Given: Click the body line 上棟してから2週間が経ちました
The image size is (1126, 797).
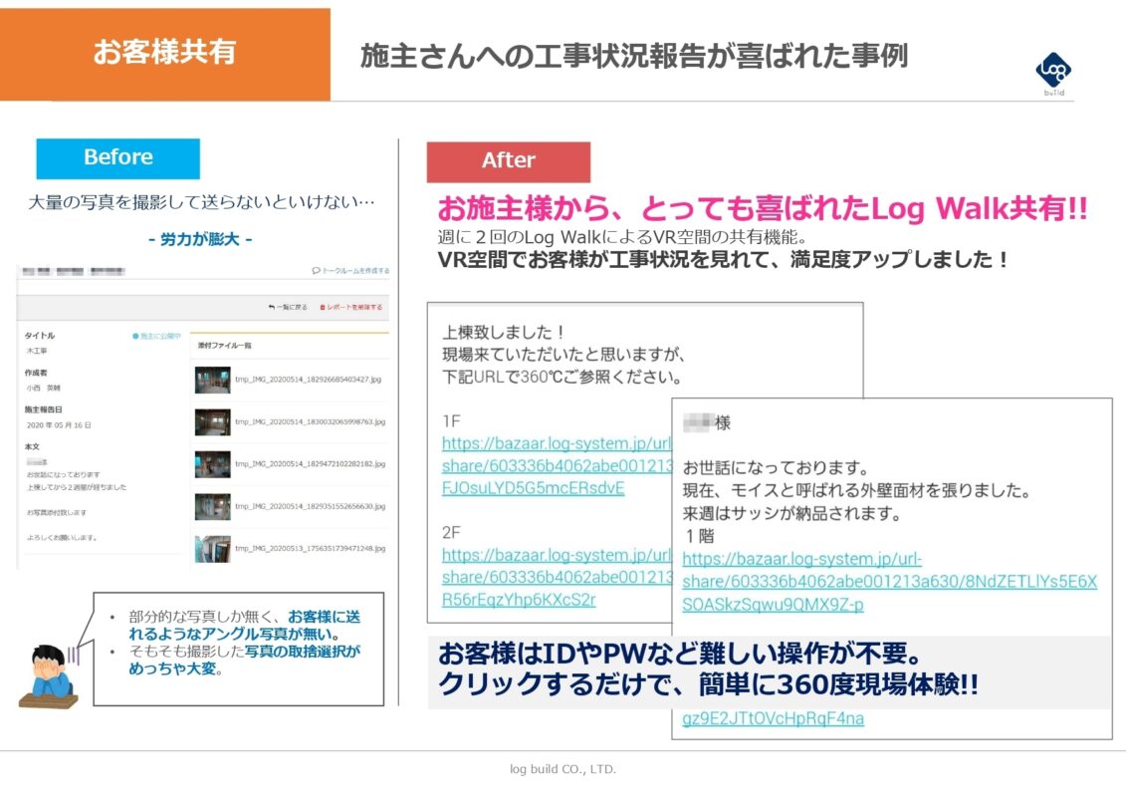Looking at the screenshot, I should tap(76, 487).
